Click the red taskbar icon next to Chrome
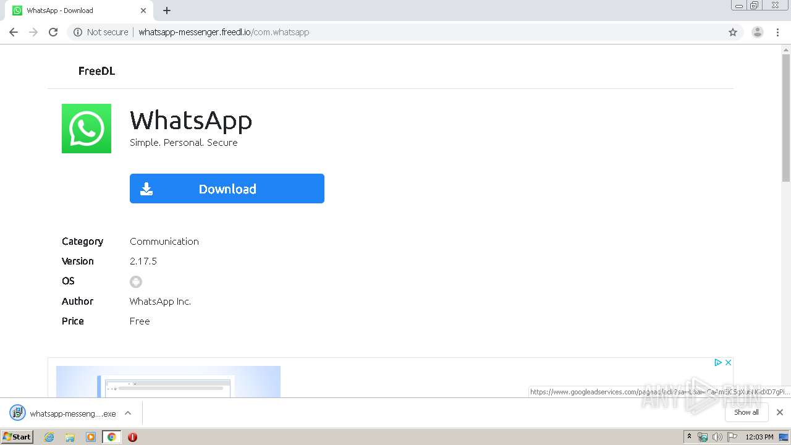The image size is (791, 445). tap(132, 437)
